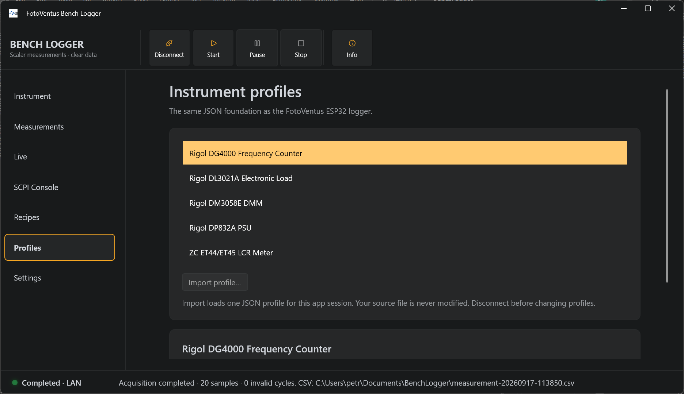
Task: Maximize the Bench Logger window
Action: (x=648, y=8)
